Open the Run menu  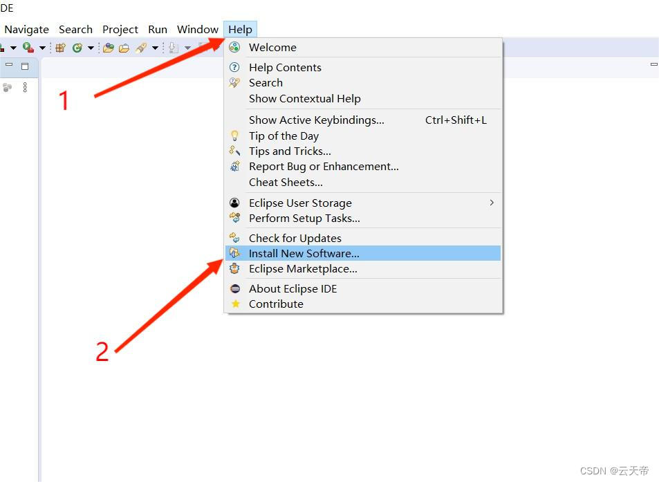tap(158, 30)
